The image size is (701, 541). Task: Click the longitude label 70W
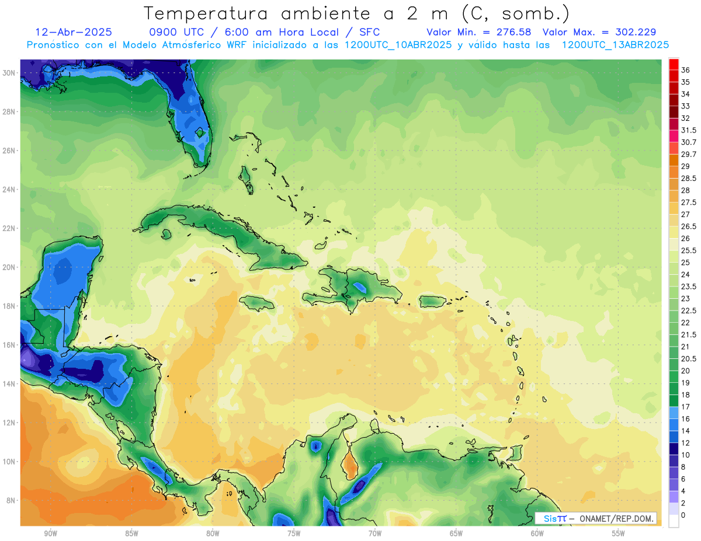click(375, 534)
